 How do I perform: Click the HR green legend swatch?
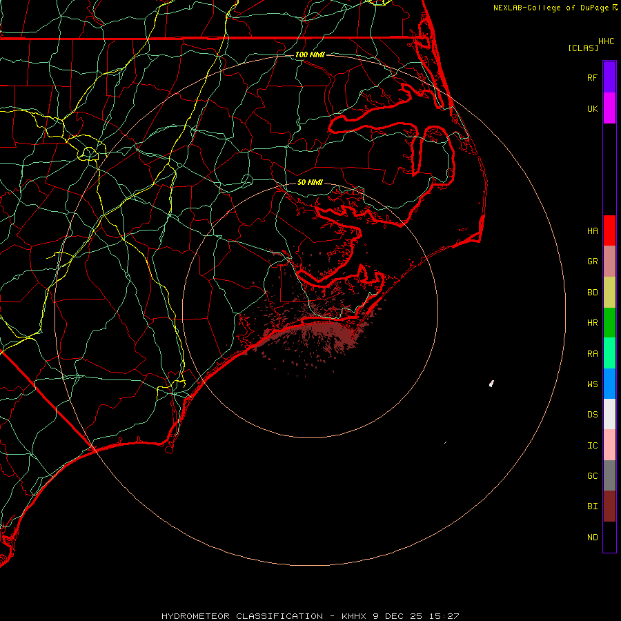click(x=609, y=323)
